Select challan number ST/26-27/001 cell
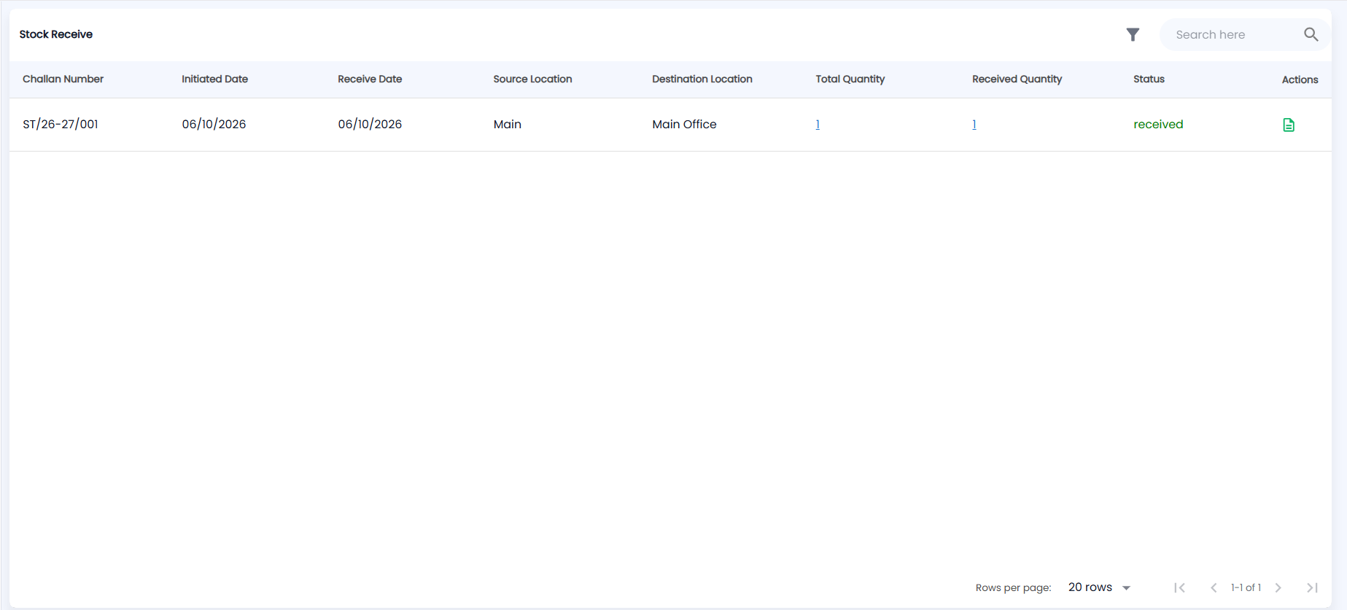1347x610 pixels. [x=61, y=124]
